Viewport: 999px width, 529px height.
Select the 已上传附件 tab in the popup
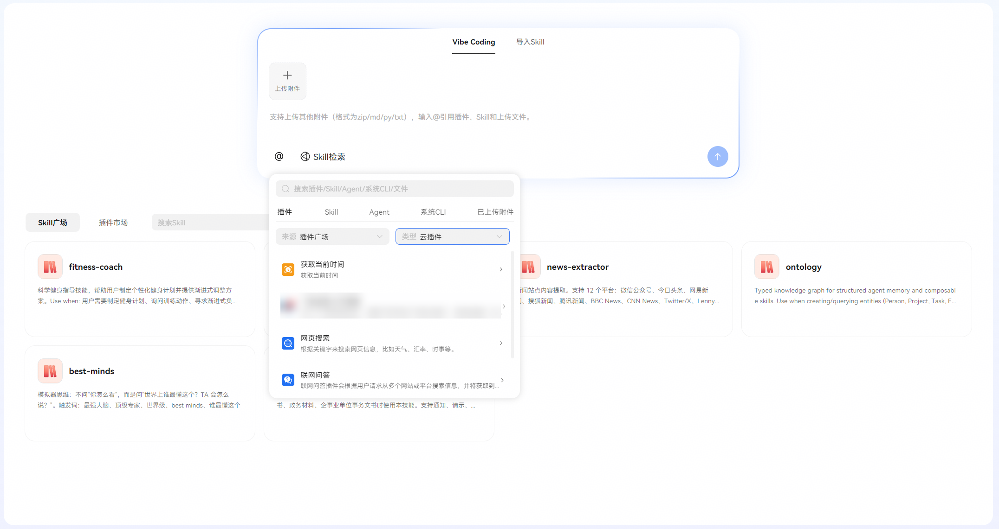pos(495,212)
